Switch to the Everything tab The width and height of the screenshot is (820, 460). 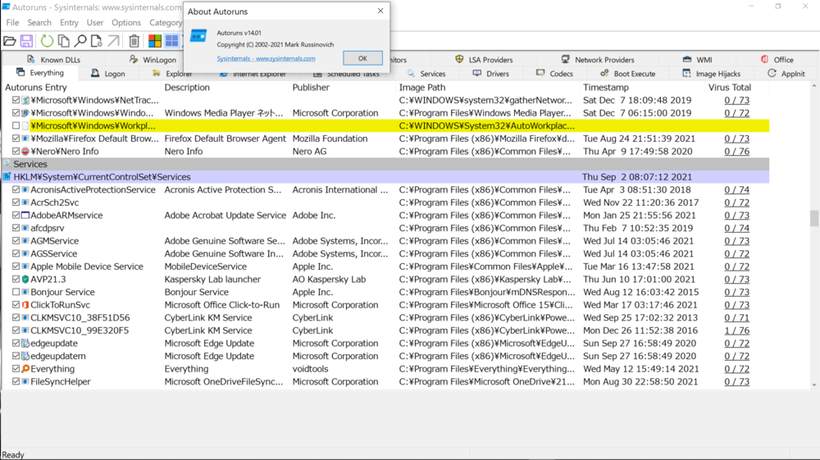click(39, 73)
